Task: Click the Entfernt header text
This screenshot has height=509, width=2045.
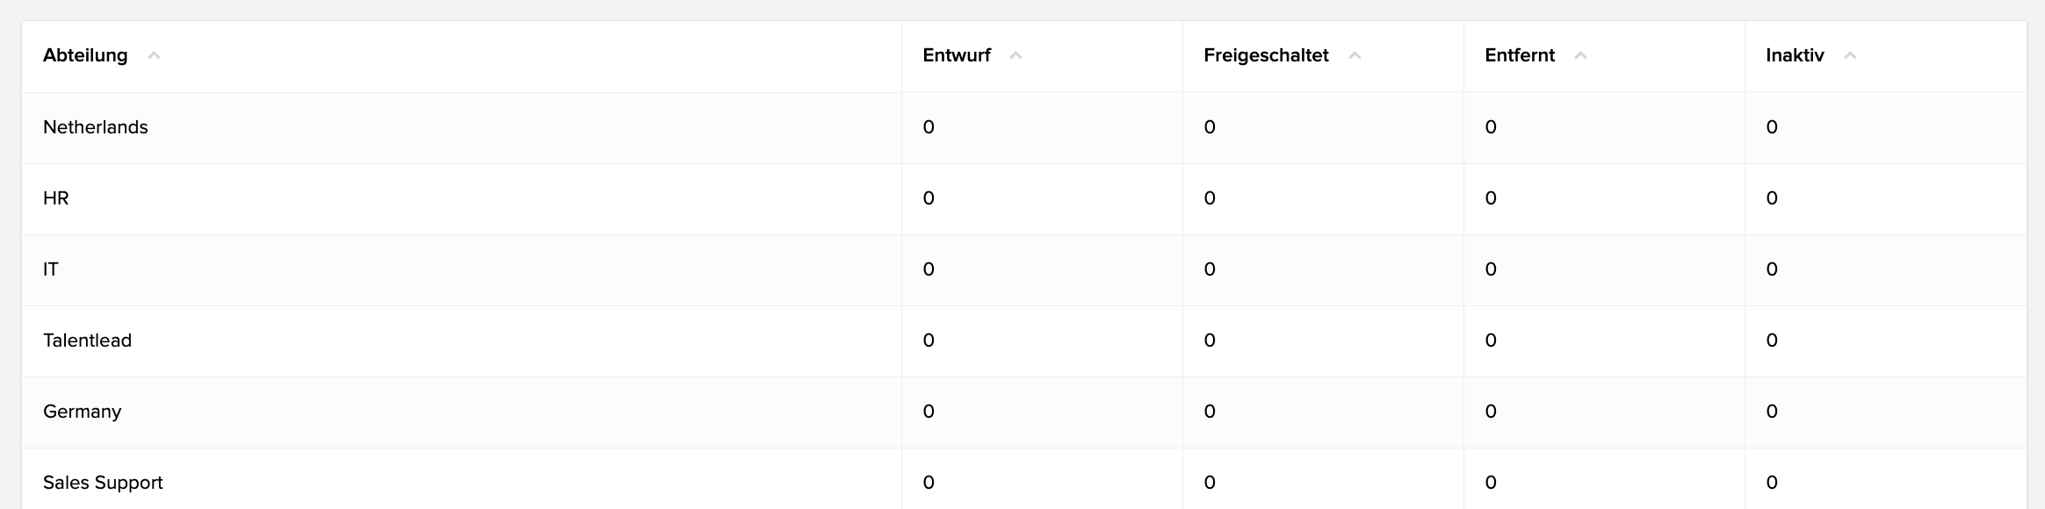Action: (x=1520, y=55)
